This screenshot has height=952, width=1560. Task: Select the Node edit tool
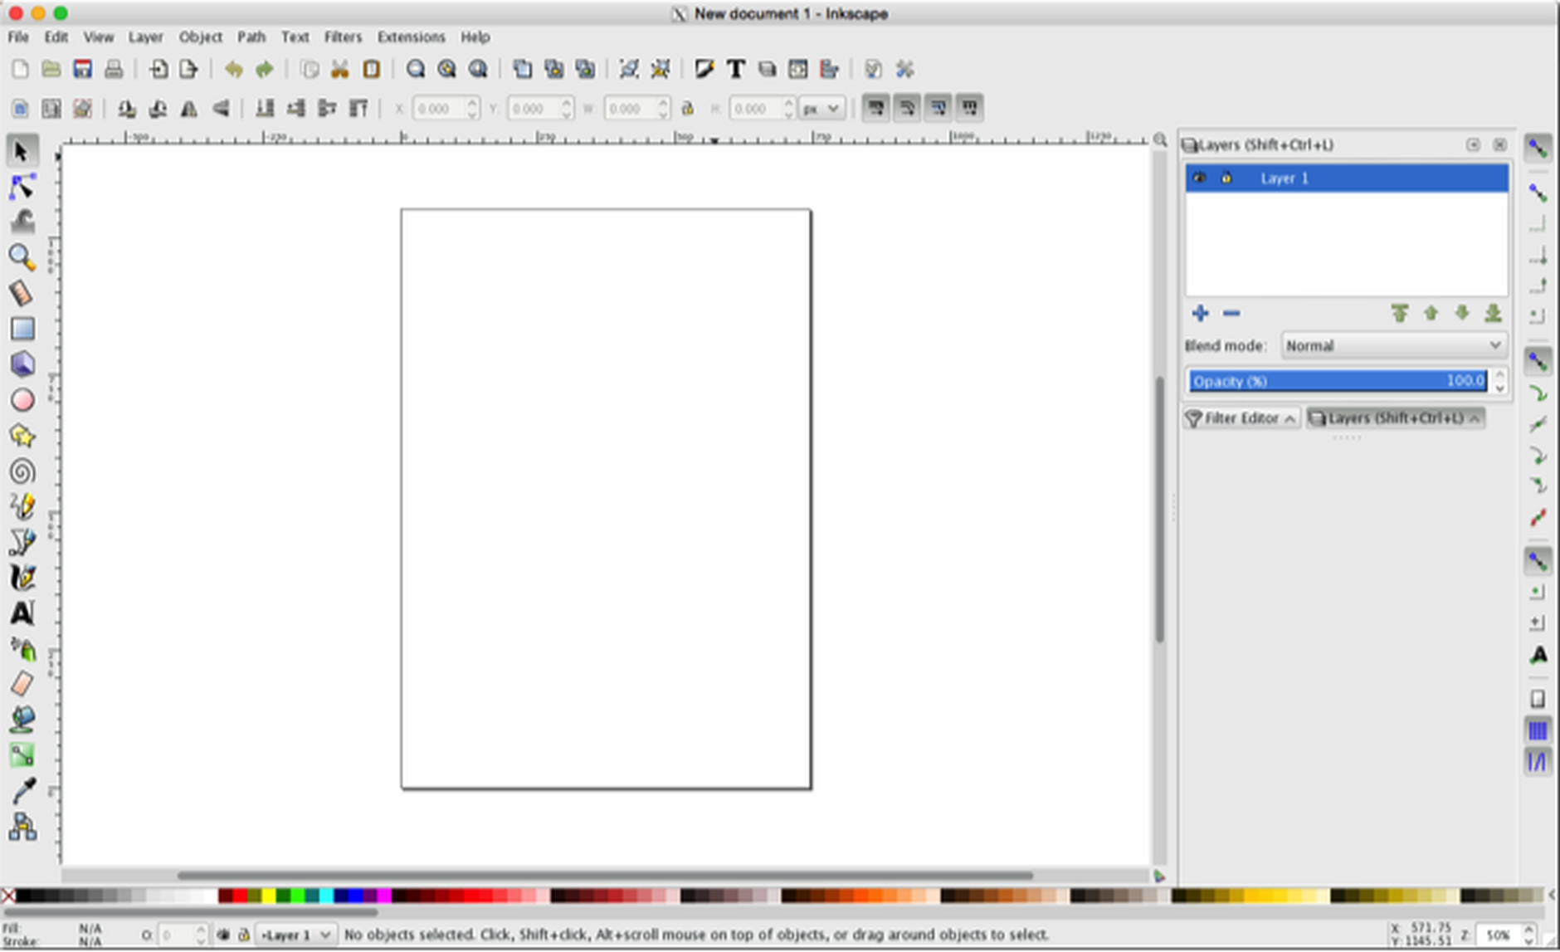(22, 188)
